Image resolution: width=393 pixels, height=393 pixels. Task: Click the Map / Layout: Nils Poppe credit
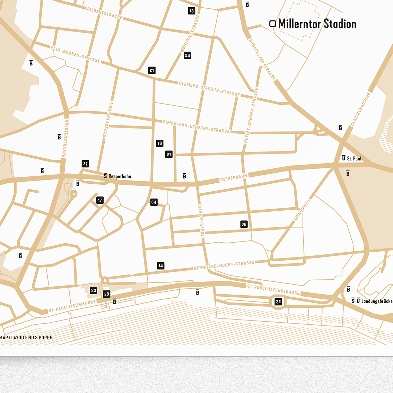(26, 338)
